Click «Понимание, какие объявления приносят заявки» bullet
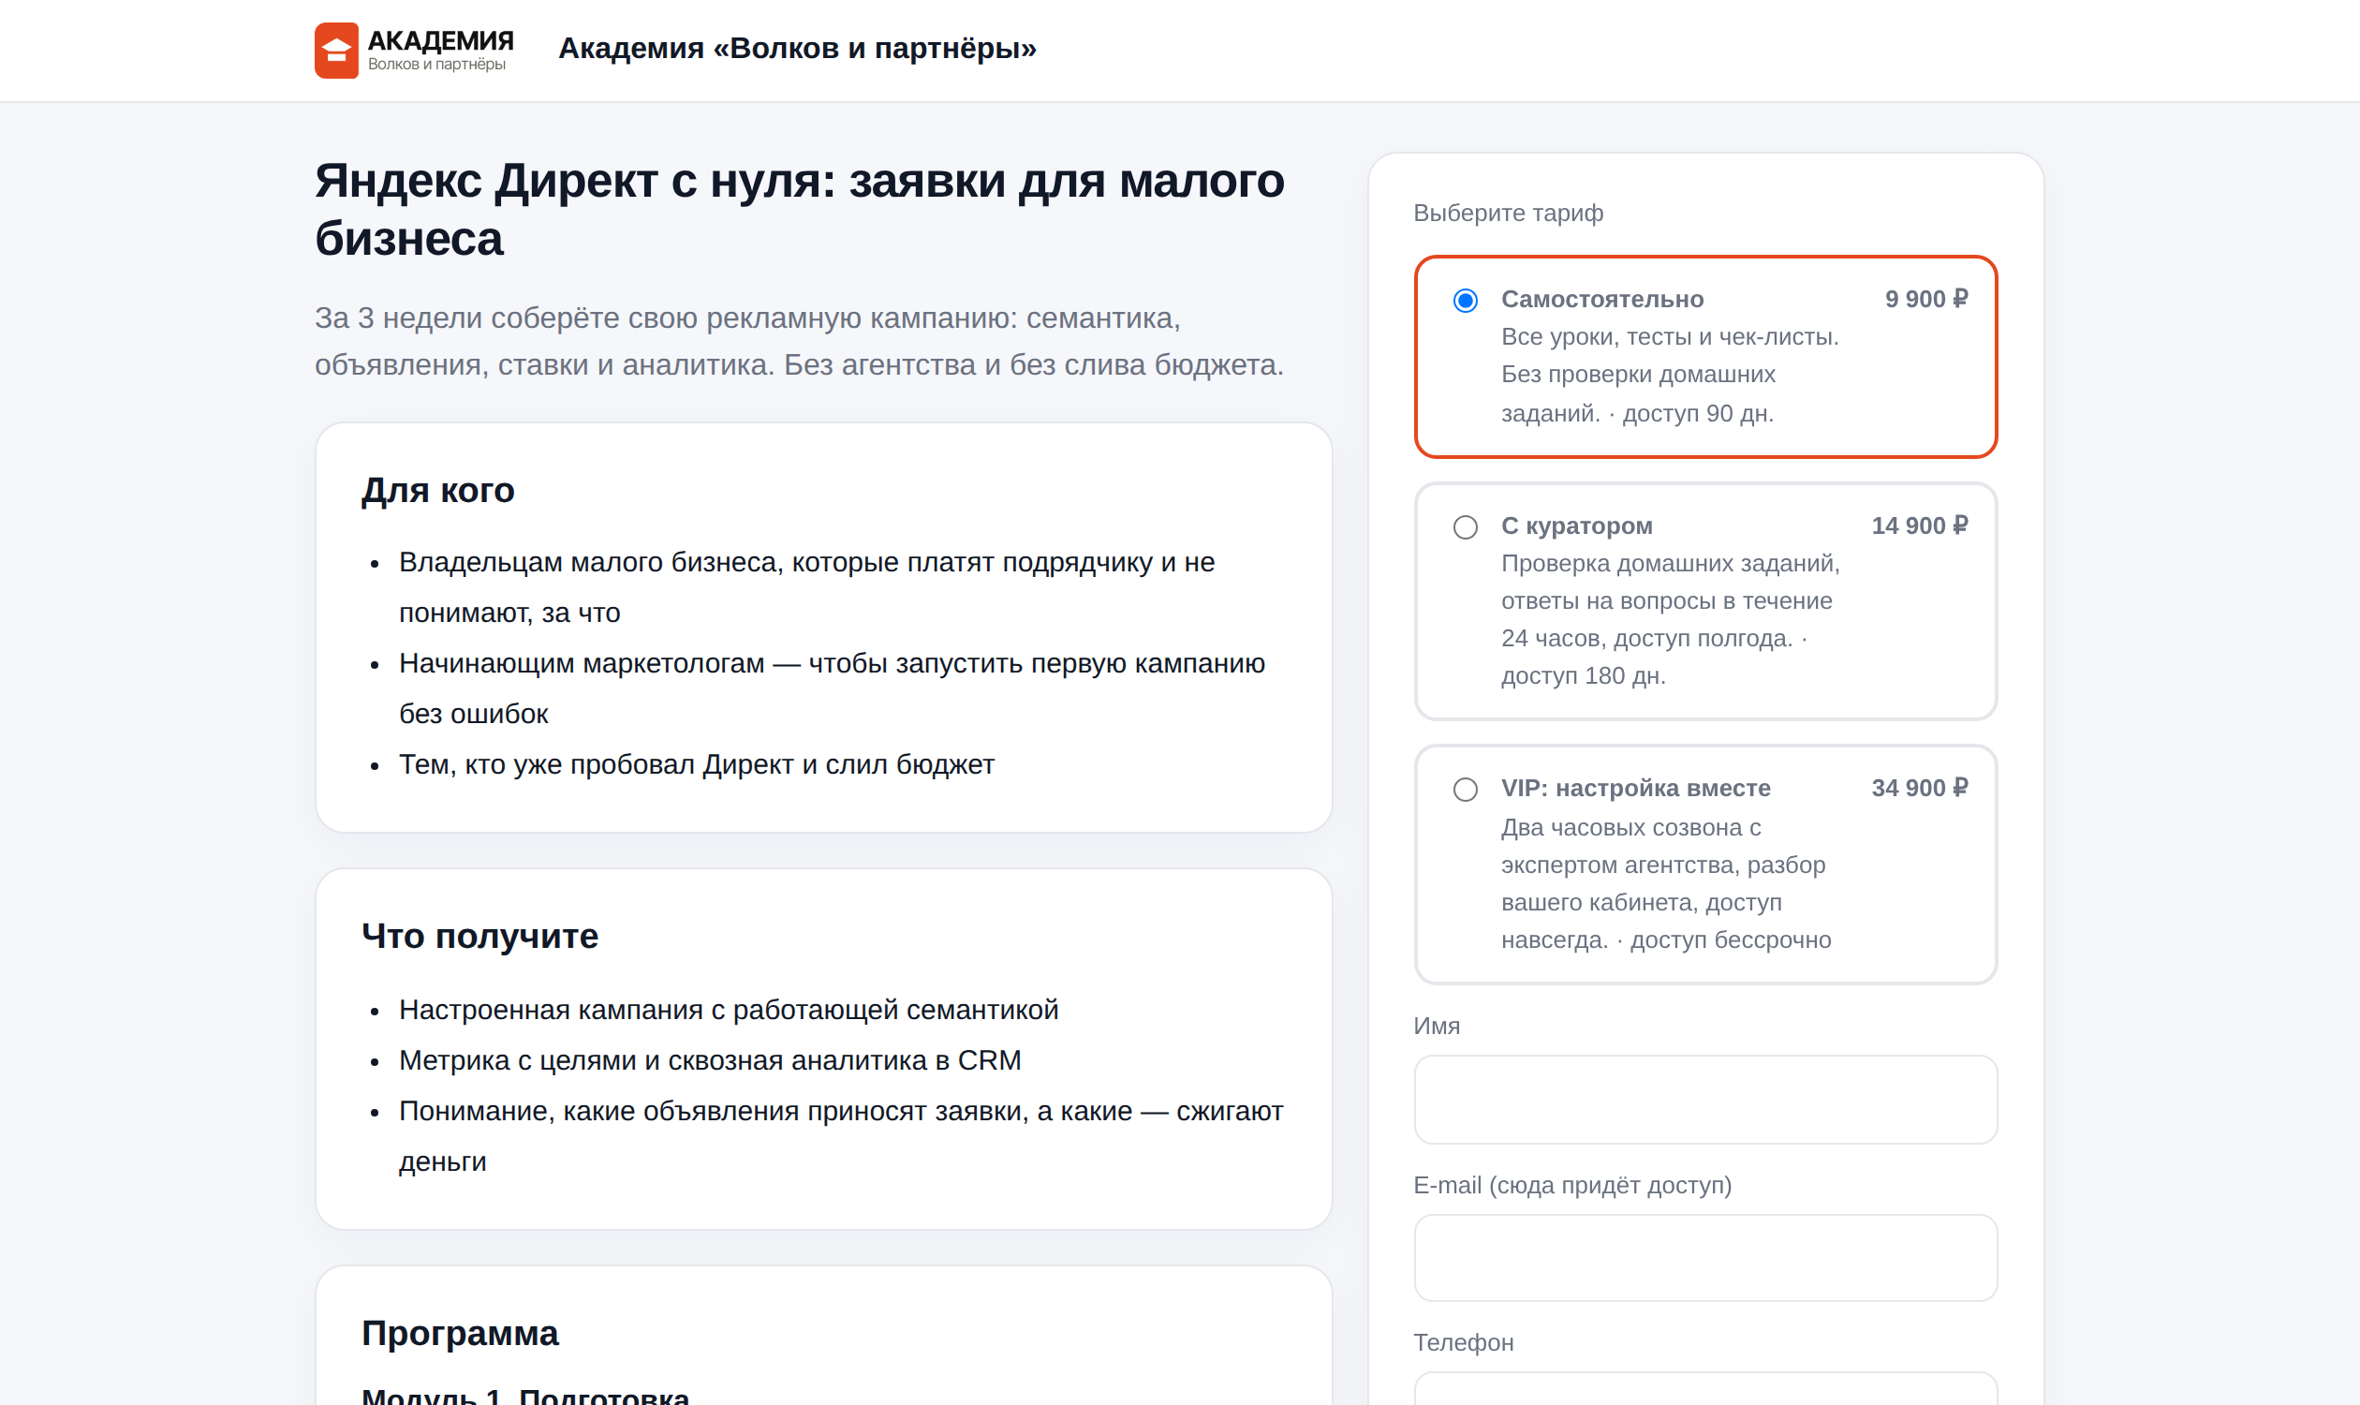Viewport: 2360px width, 1405px height. [x=841, y=1136]
